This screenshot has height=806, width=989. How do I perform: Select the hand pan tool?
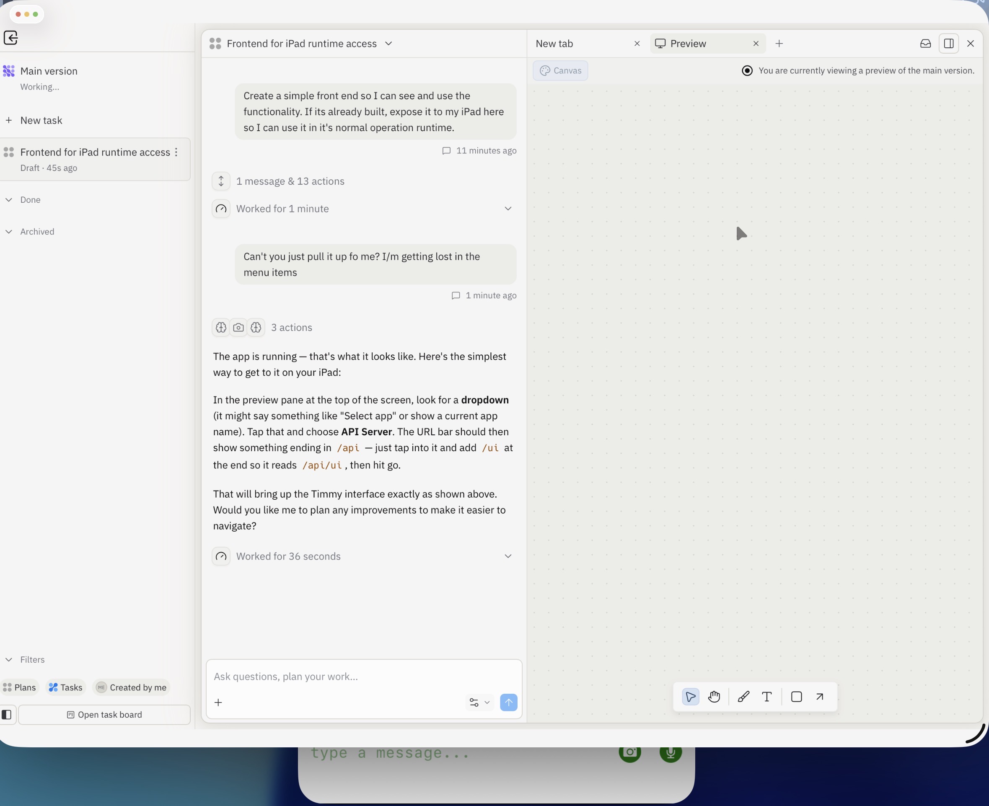pyautogui.click(x=714, y=696)
